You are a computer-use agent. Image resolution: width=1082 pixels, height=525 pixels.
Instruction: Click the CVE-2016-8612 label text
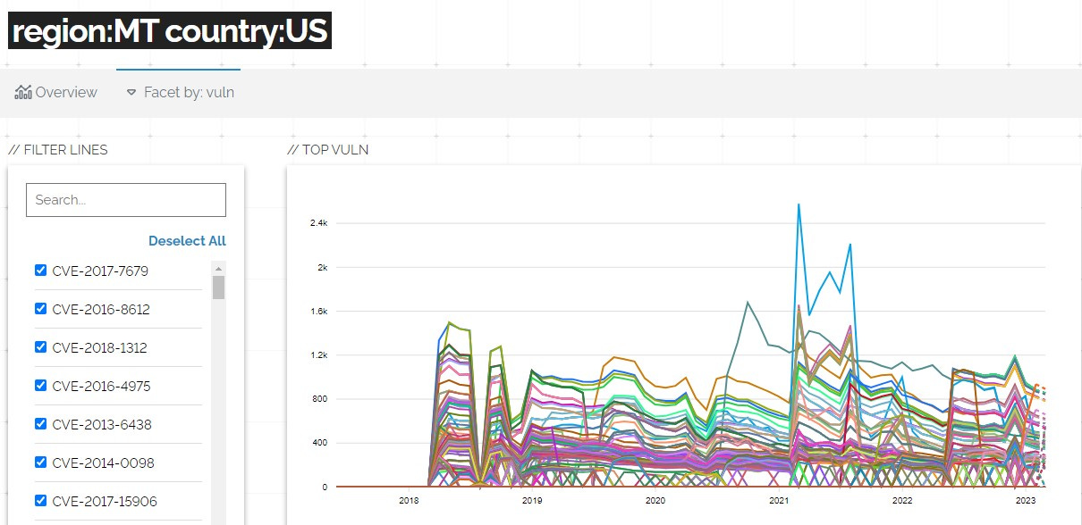point(101,309)
